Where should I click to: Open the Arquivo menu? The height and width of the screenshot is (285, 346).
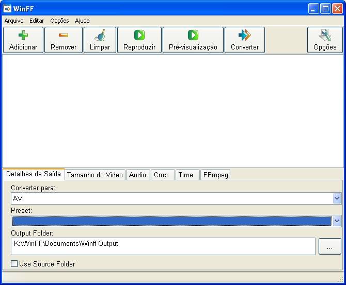click(14, 21)
